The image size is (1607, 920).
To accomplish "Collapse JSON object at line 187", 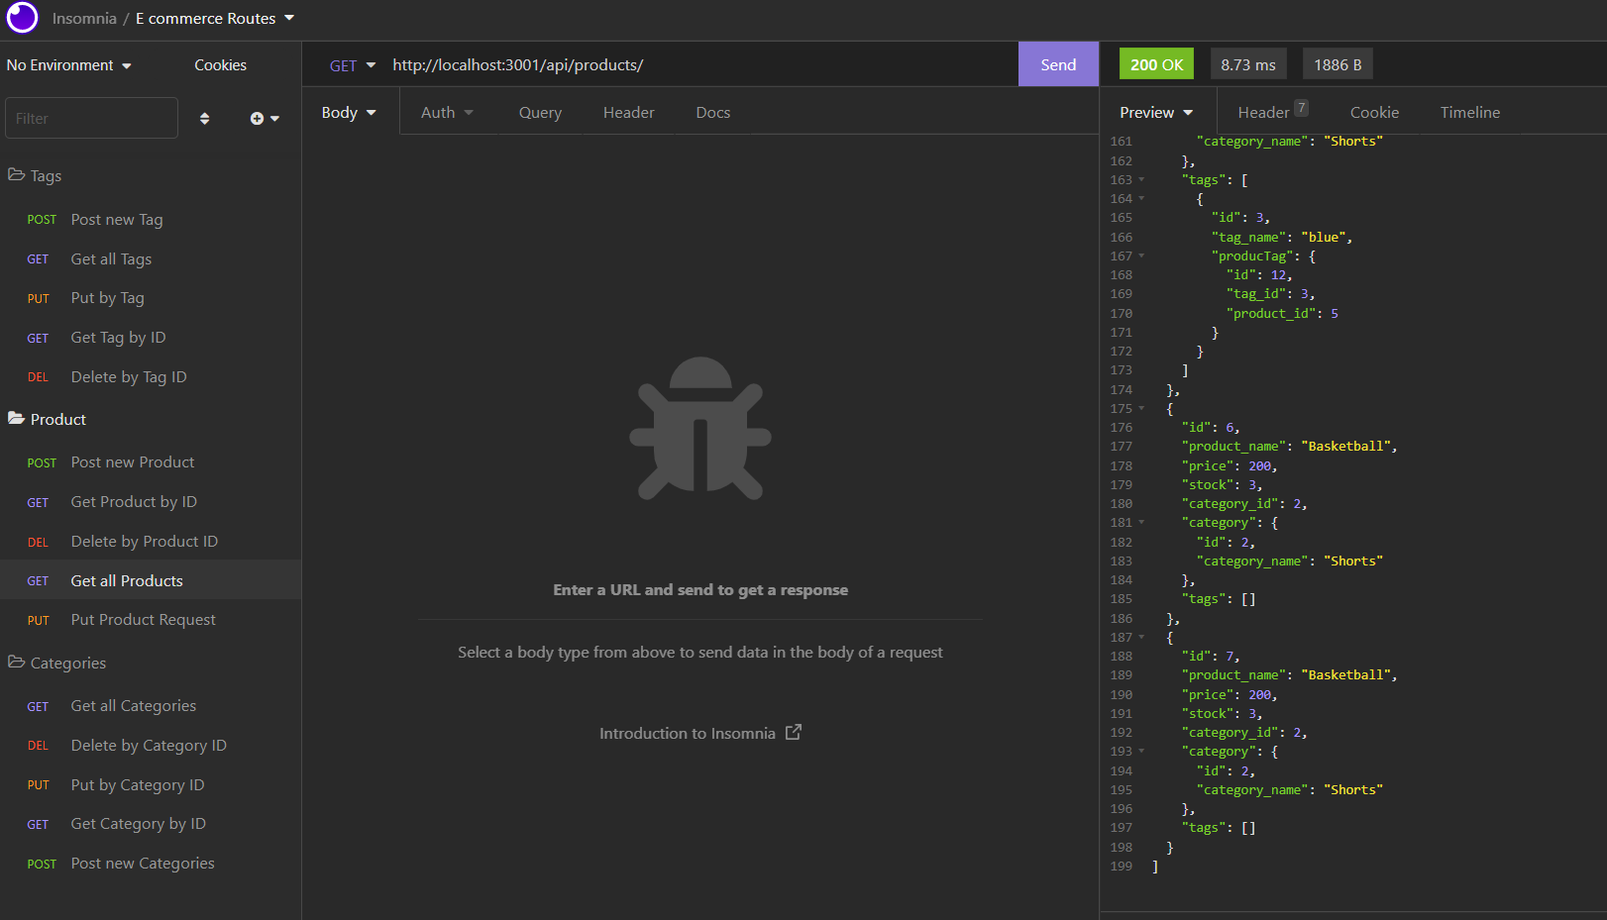I will [x=1141, y=638].
